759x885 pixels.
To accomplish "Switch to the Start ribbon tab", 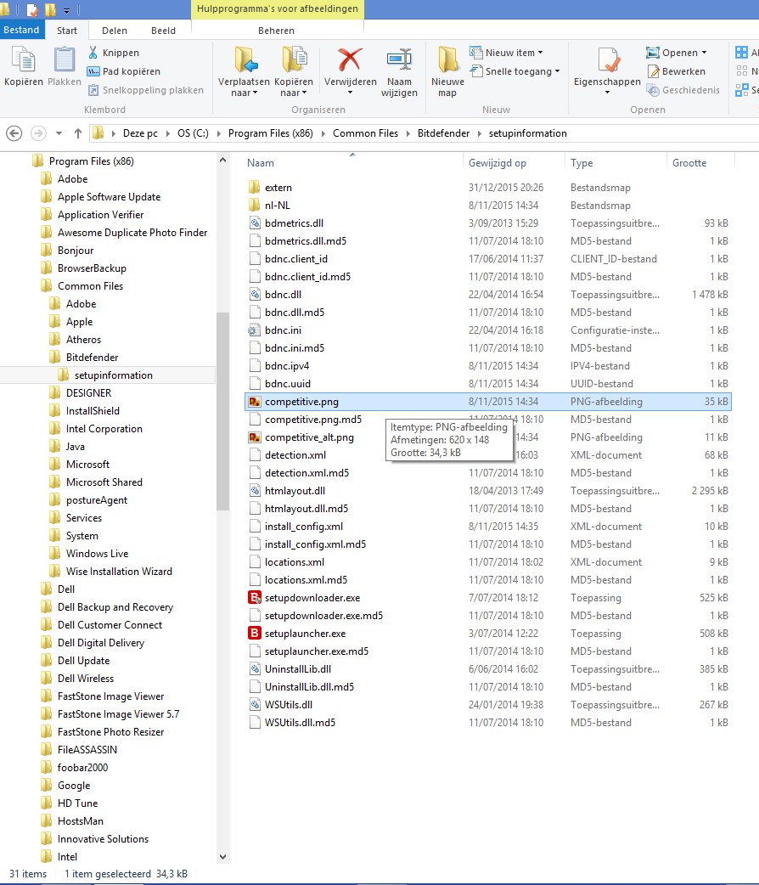I will [x=66, y=31].
